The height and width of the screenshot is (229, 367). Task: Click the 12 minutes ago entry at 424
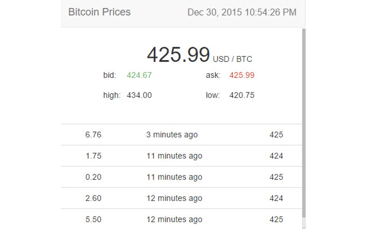(x=175, y=198)
